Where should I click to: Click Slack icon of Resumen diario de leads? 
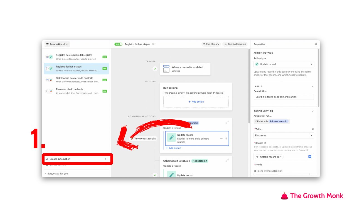tap(51, 91)
